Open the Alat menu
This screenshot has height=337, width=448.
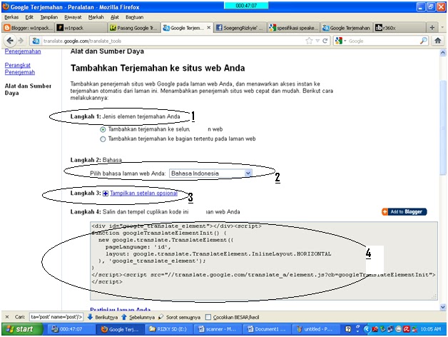[x=115, y=17]
